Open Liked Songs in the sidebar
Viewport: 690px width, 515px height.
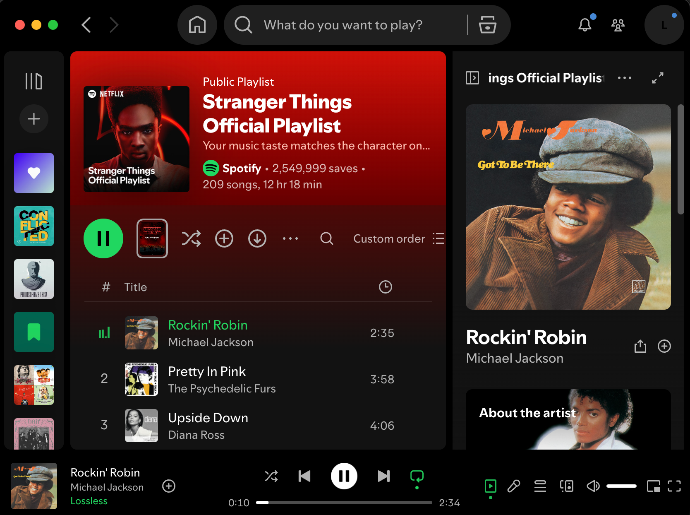pyautogui.click(x=34, y=173)
